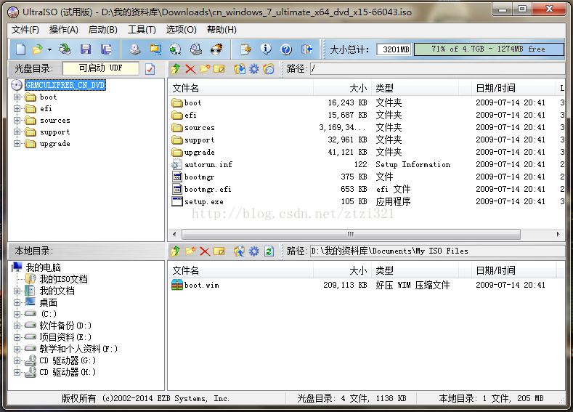Expand 我的文档 in local tree

[17, 291]
